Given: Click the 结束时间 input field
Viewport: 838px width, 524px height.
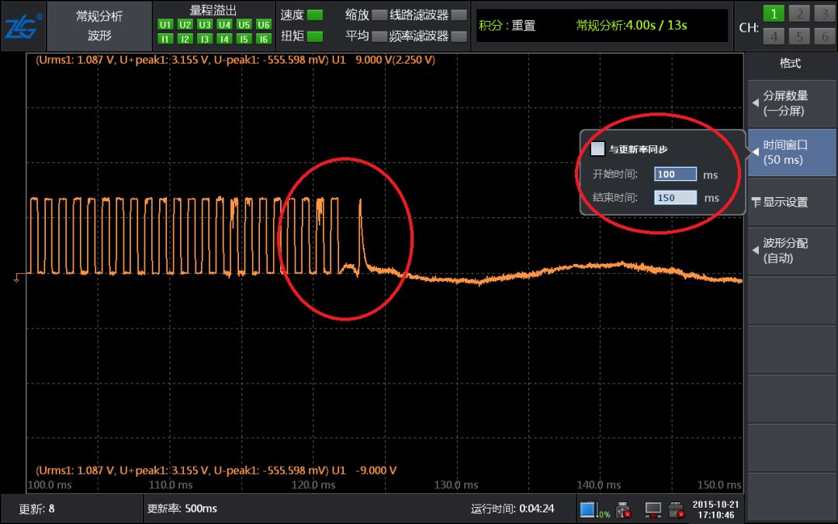Looking at the screenshot, I should [x=675, y=198].
